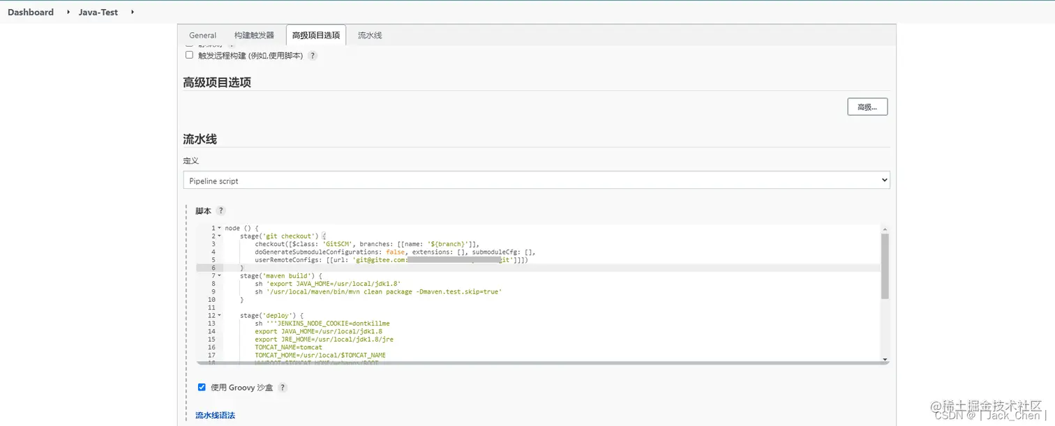Place cursor on 'node () {' line
Viewport: 1055px width, 426px height.
pyautogui.click(x=241, y=228)
